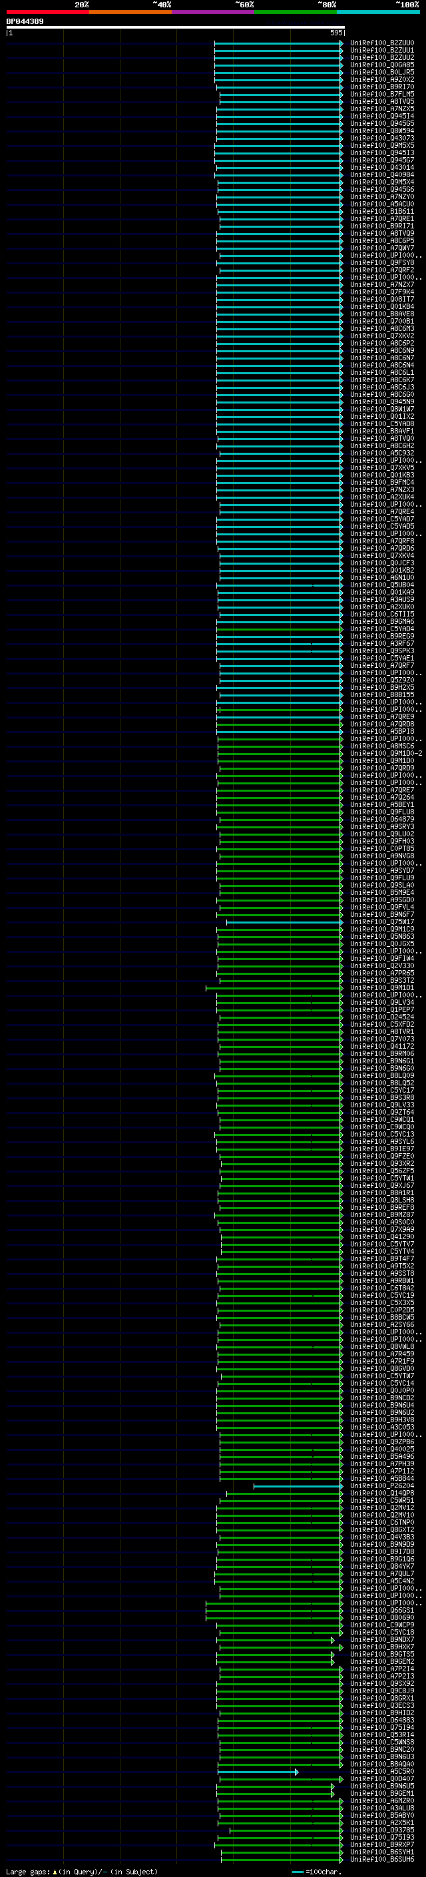Click the orange ~40% legend segment
This screenshot has height=1877, width=426.
(130, 12)
